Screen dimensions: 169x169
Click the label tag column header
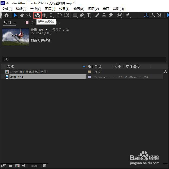[x=90, y=66]
